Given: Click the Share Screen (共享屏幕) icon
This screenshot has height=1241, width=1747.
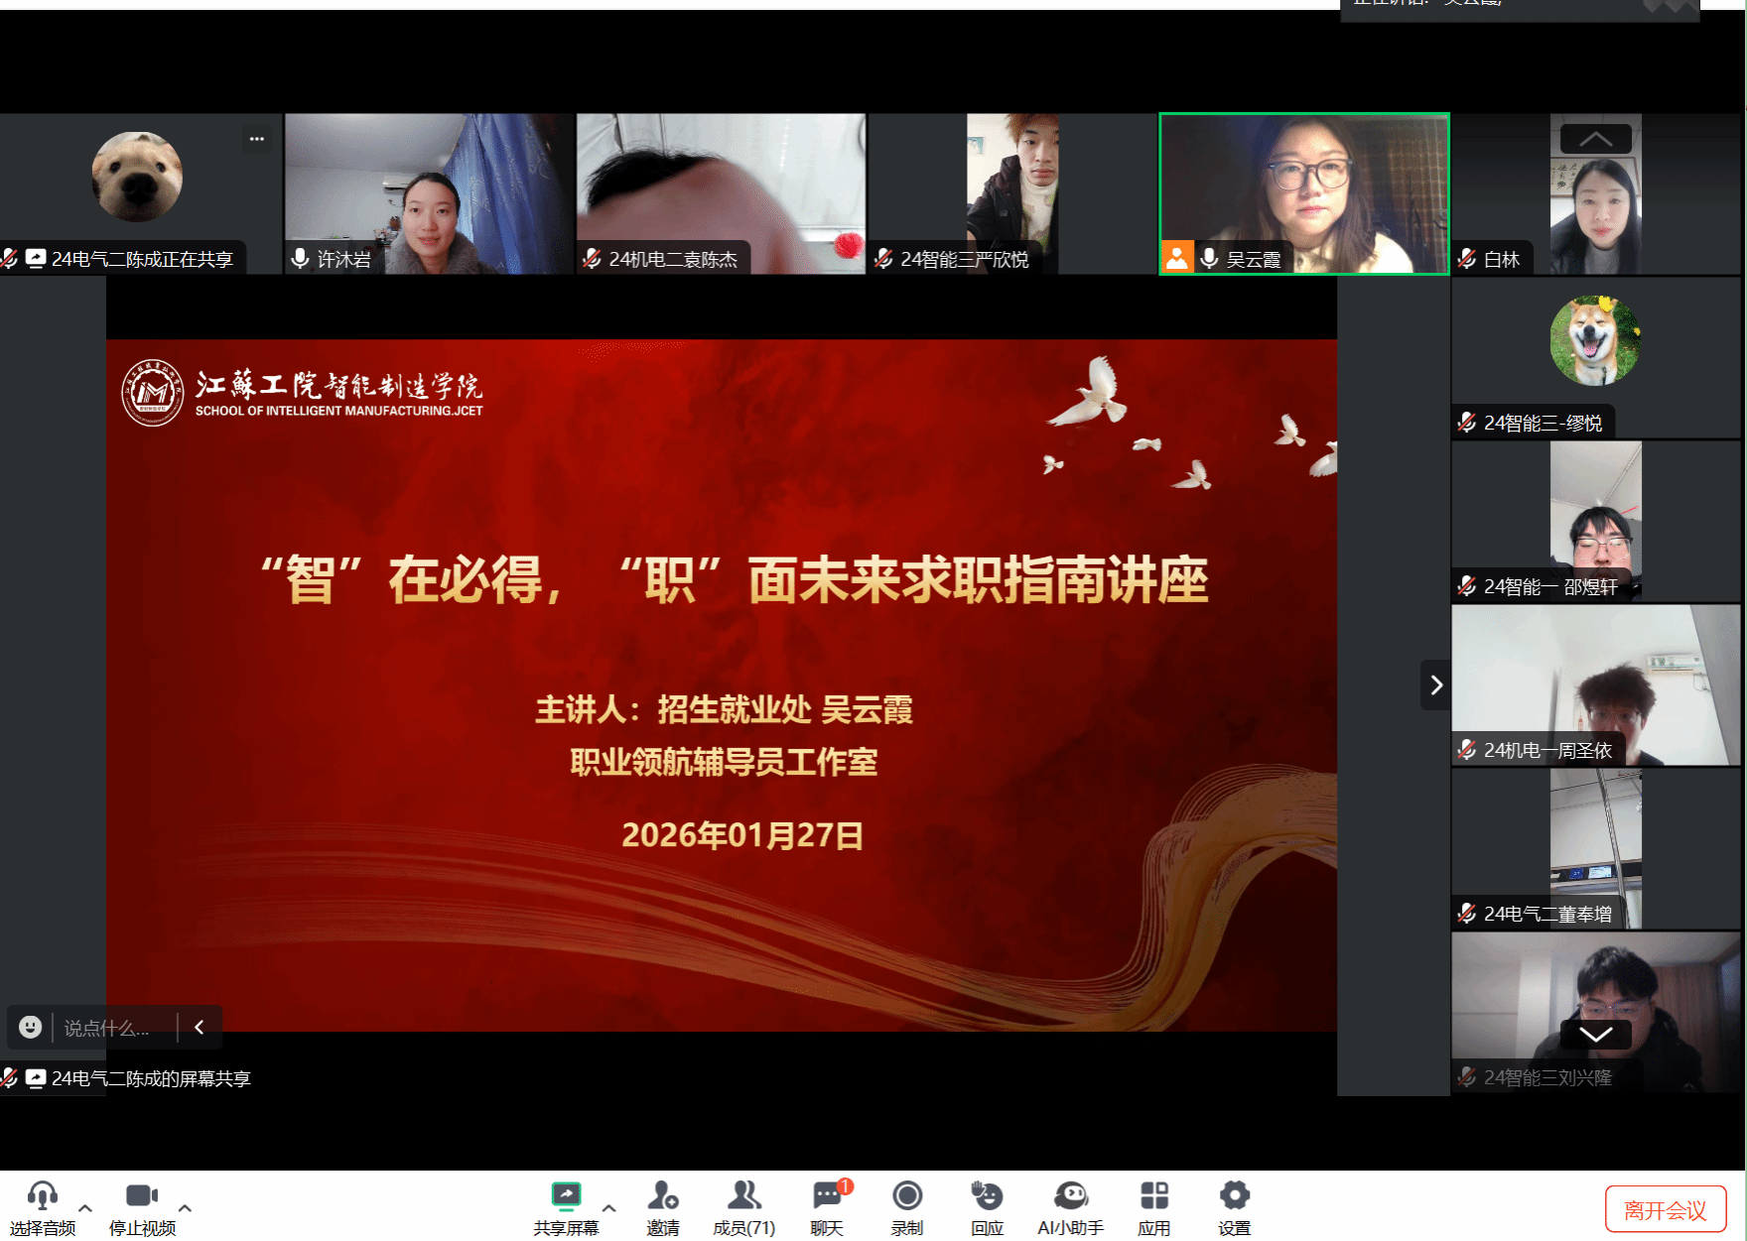Looking at the screenshot, I should 566,1196.
